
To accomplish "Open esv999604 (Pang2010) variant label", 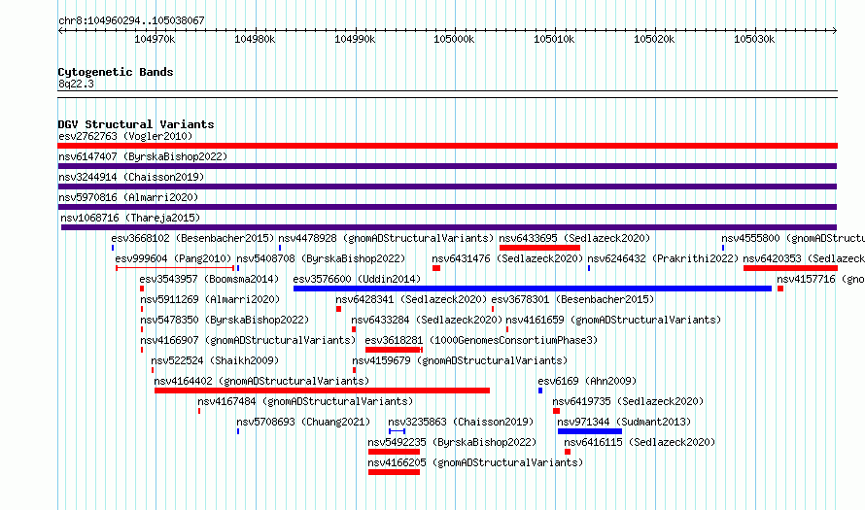I will pyautogui.click(x=173, y=258).
